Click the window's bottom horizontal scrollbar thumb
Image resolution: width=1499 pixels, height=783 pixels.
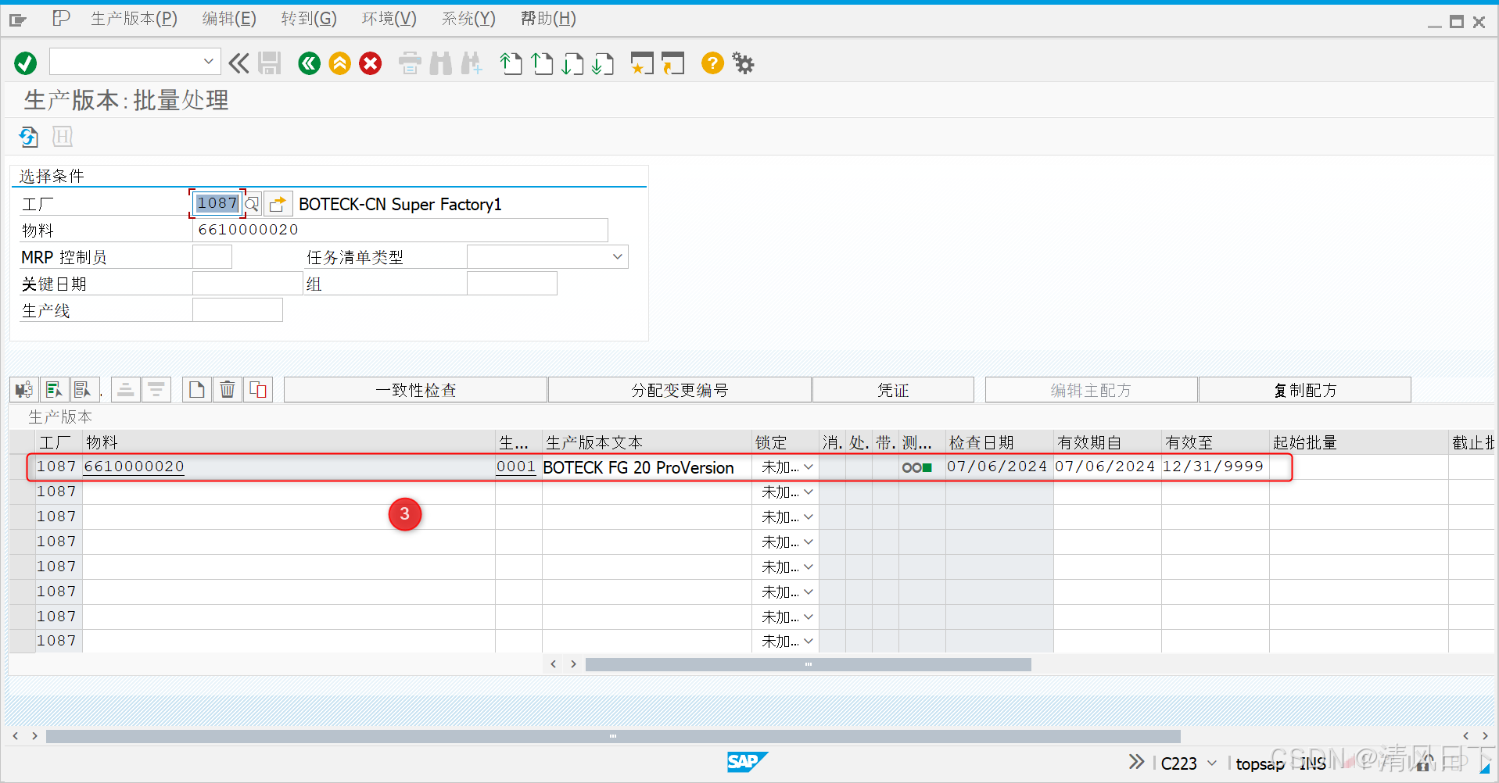point(613,736)
